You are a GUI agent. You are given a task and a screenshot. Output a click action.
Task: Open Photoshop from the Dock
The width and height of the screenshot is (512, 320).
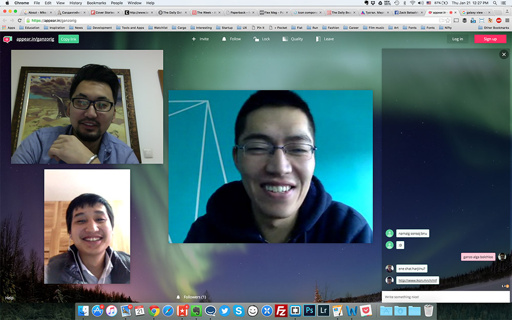click(309, 310)
